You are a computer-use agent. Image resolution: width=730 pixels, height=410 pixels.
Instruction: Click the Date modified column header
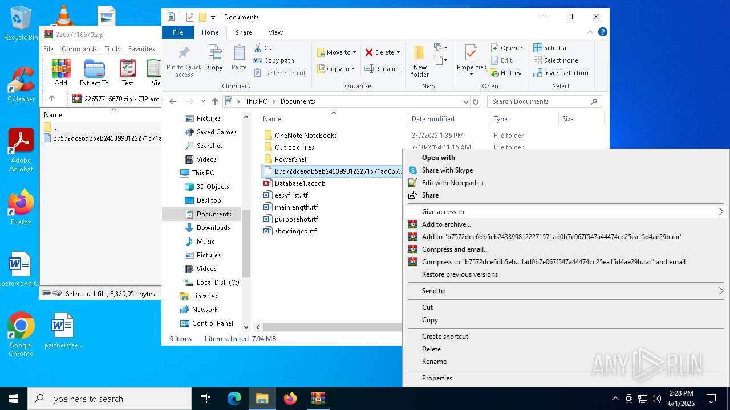pyautogui.click(x=433, y=119)
